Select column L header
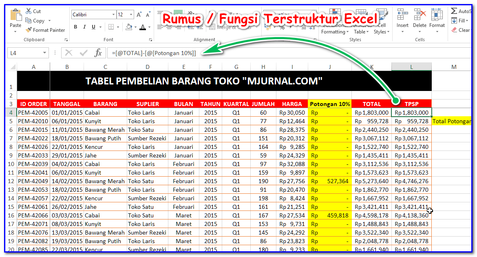Viewport: 477px width, 257px height. (x=411, y=66)
